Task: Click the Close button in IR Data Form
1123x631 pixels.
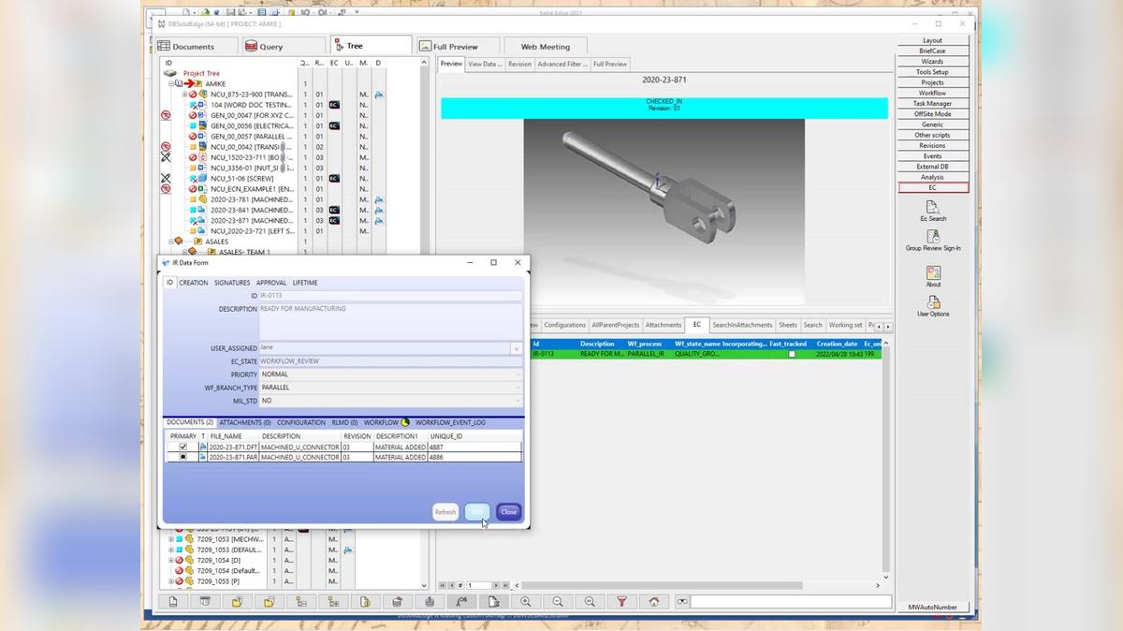Action: pyautogui.click(x=508, y=512)
